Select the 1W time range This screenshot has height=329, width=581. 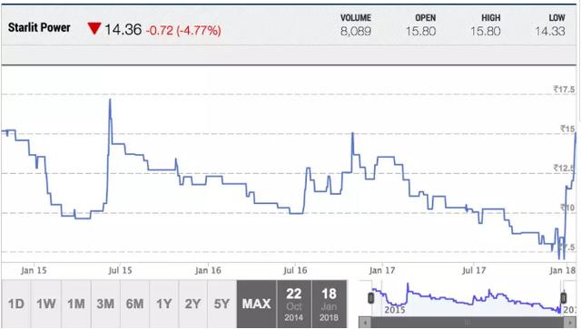click(x=46, y=304)
